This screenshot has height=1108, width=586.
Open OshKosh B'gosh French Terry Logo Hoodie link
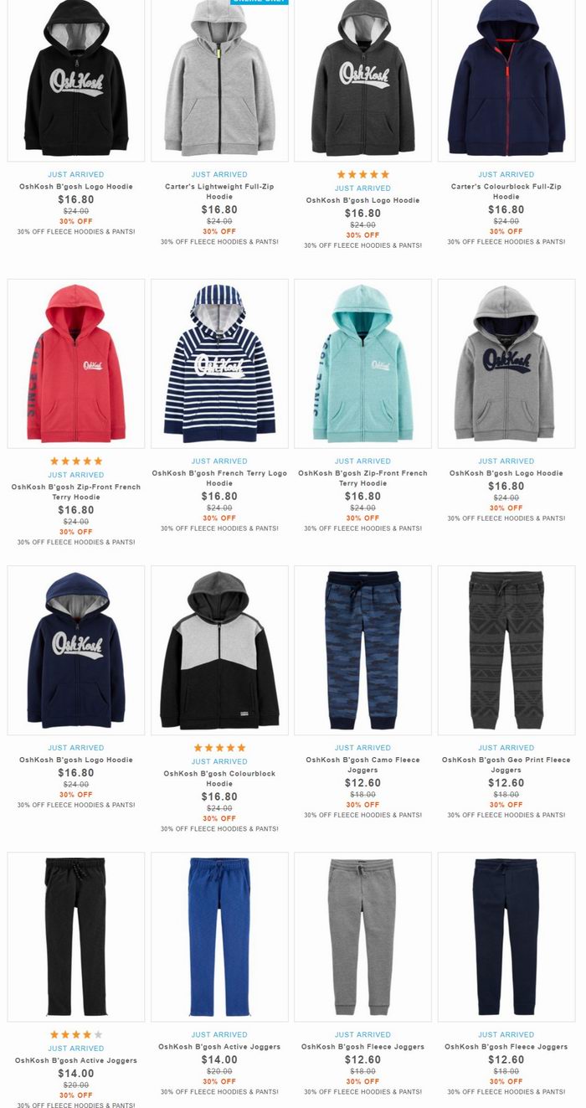click(219, 478)
